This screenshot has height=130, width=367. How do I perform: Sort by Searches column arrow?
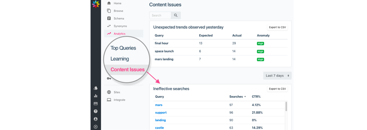point(245,97)
